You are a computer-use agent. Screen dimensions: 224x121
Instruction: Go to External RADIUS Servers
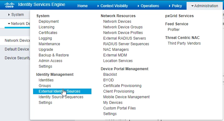pos(124,38)
